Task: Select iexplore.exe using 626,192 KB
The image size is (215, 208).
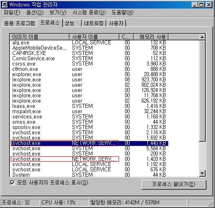Action: [89, 101]
